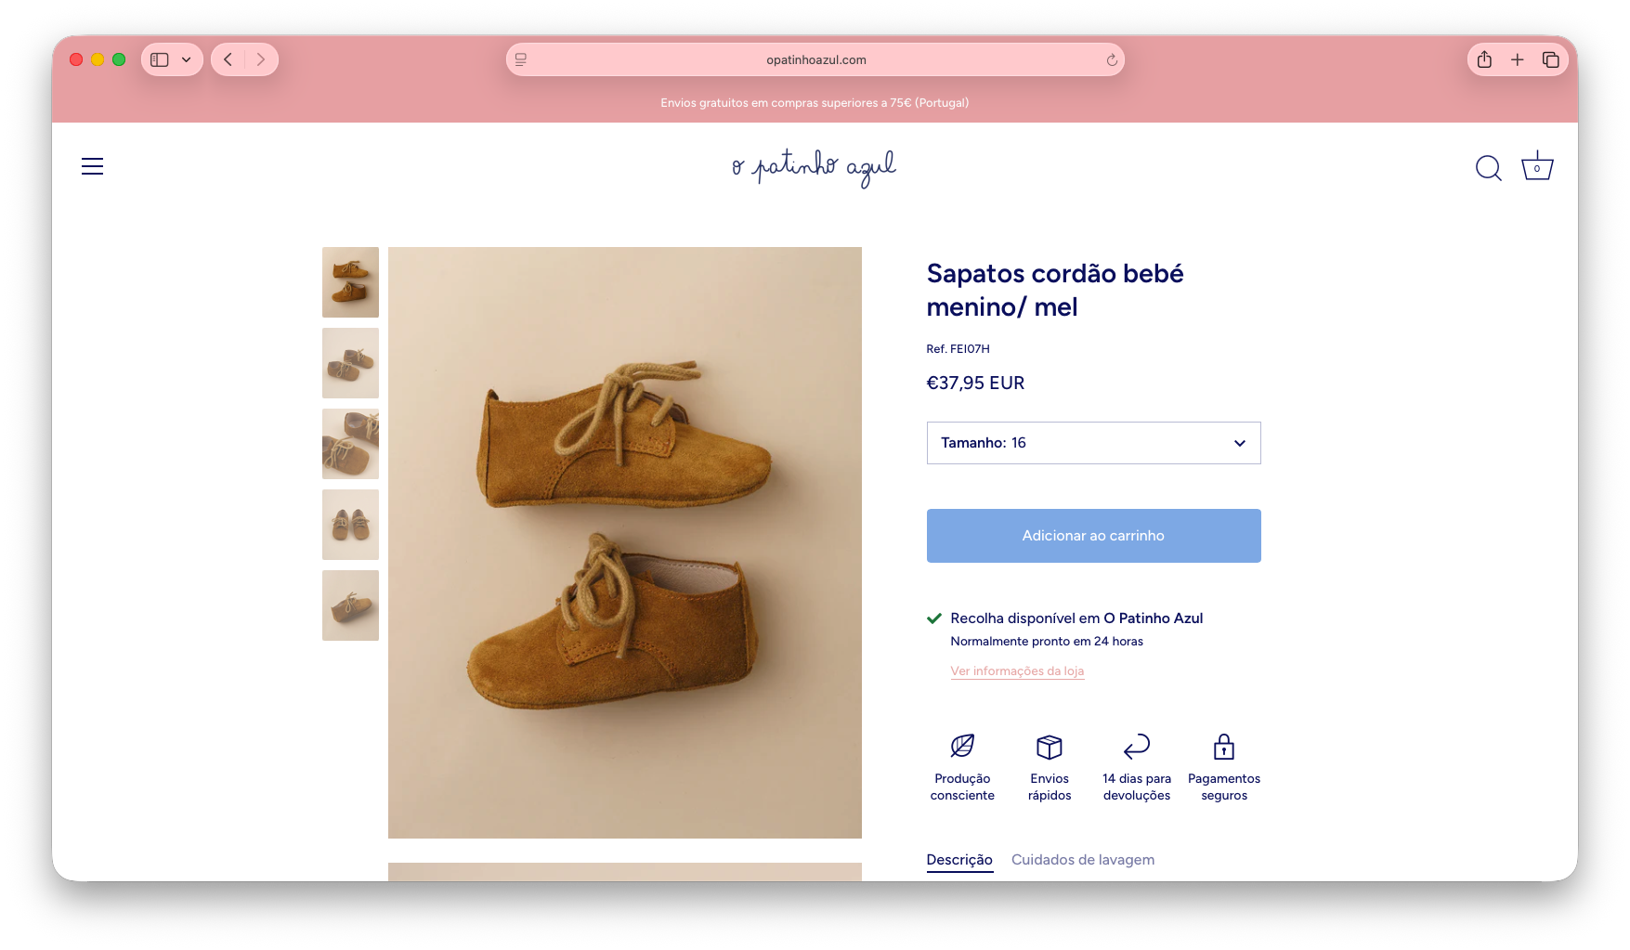Click the opatinhoazul.com address field
This screenshot has width=1630, height=950.
click(815, 59)
